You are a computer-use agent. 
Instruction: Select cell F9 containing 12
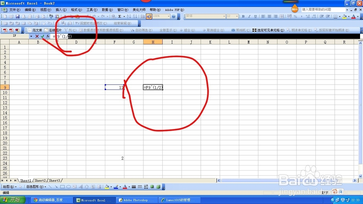click(x=115, y=87)
